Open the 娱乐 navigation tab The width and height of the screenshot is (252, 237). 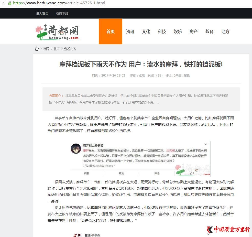point(178,31)
